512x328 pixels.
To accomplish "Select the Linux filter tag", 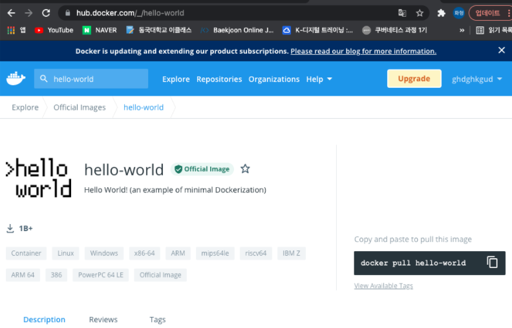I will point(65,253).
